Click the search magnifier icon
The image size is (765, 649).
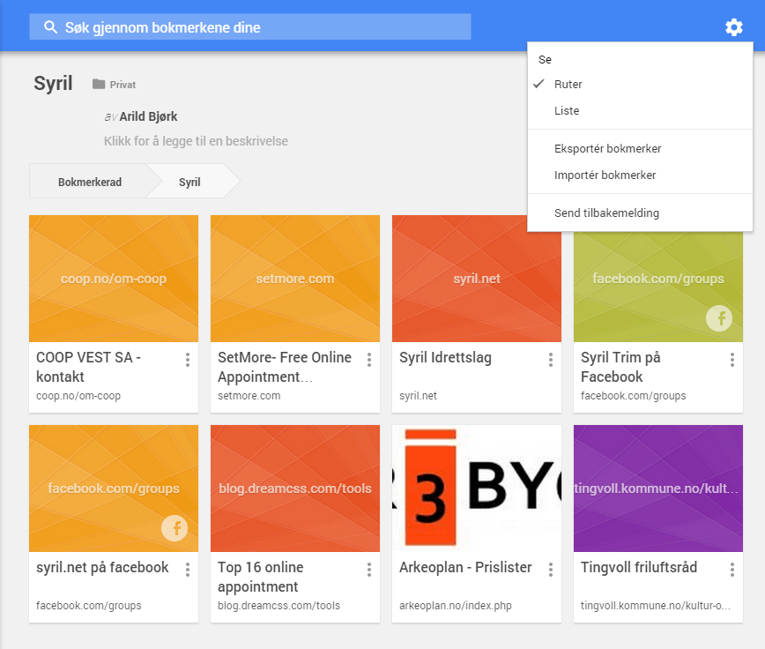(x=50, y=27)
